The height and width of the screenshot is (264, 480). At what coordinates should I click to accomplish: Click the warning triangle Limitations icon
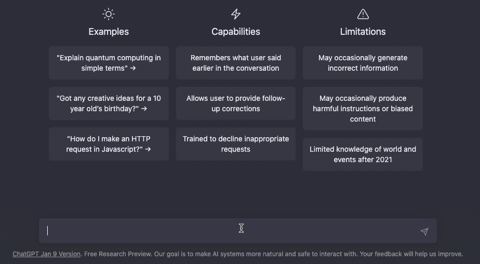point(363,14)
